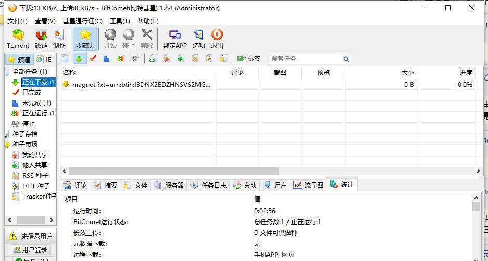Click the 删除 delete toolbar button
Viewport: 488px width, 261px height.
(x=147, y=39)
